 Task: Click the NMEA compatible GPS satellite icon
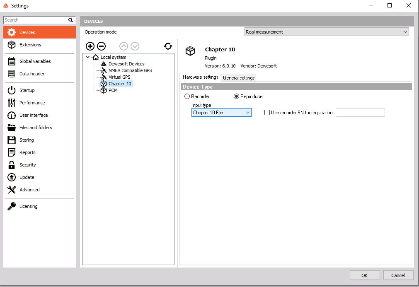coord(104,70)
